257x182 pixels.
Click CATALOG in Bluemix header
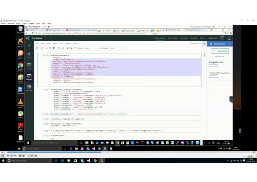183,38
